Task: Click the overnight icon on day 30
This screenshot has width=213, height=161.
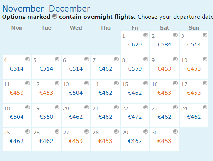Action: click(176, 131)
